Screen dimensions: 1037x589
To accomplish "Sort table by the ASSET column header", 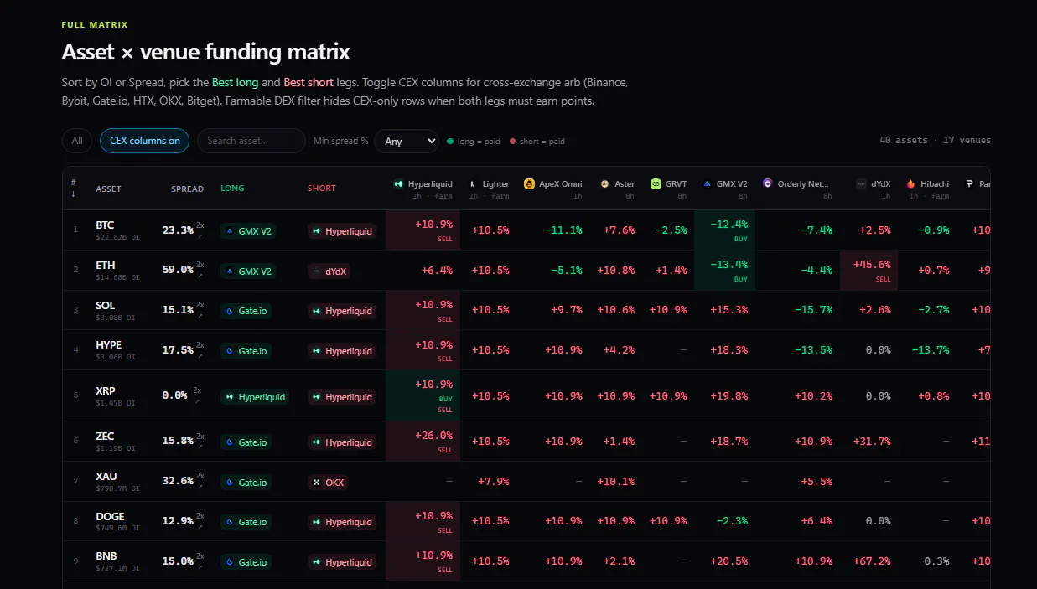I will tap(108, 189).
